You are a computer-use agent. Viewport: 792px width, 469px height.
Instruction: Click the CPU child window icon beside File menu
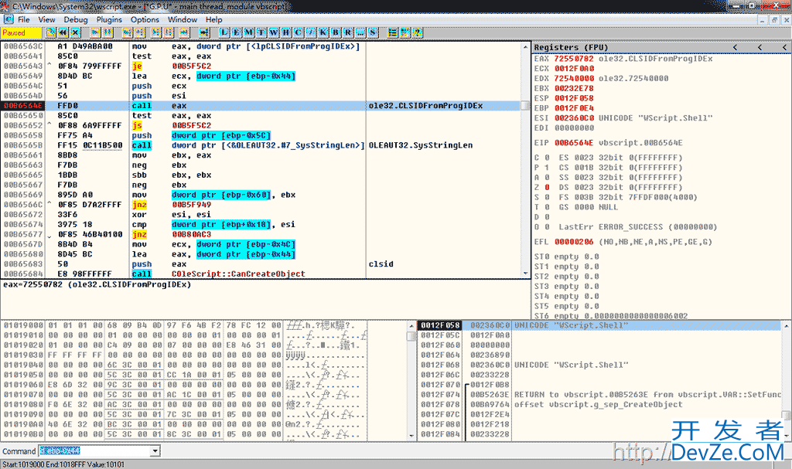pos(9,19)
